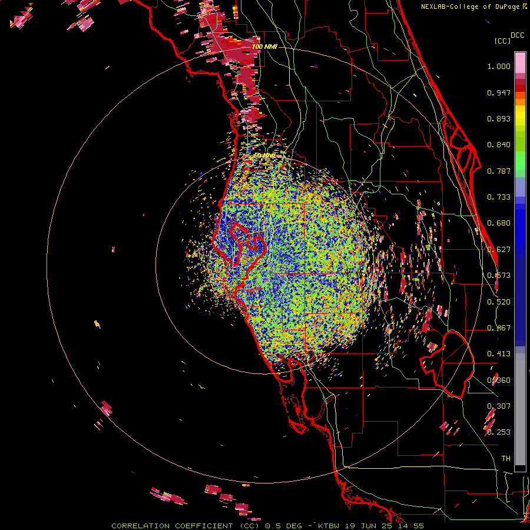The height and width of the screenshot is (530, 530).
Task: Click the Lake Okeechobee outline on map
Action: [x=448, y=365]
